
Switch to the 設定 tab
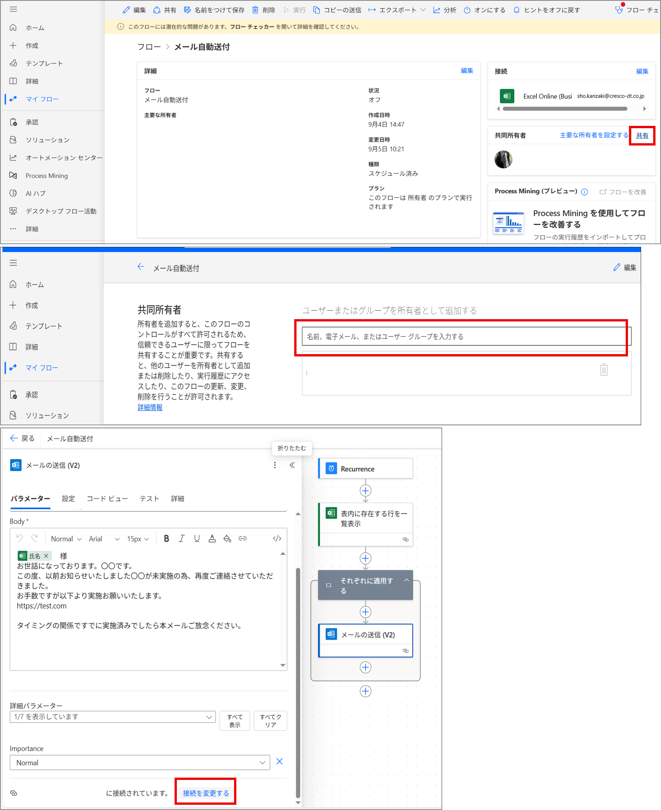point(69,499)
